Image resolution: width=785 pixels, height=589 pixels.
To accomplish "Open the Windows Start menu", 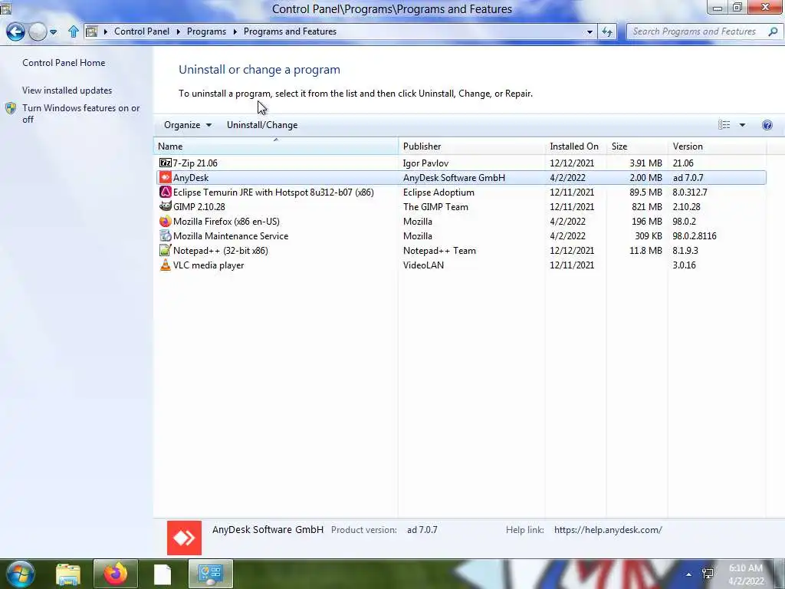I will click(x=21, y=574).
